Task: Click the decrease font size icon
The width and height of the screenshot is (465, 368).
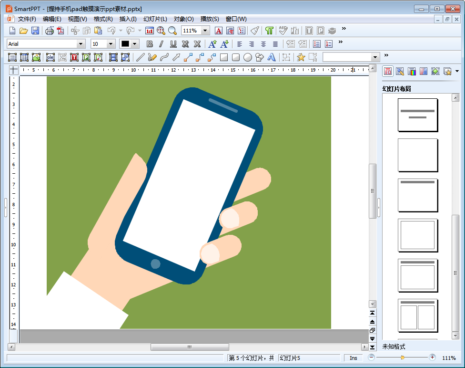Action: coord(224,44)
